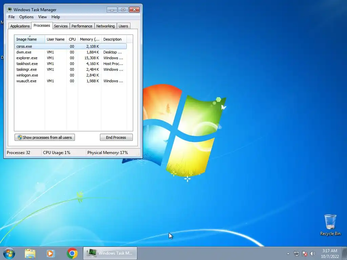Sort by Image Name column header
The height and width of the screenshot is (260, 347).
[30, 39]
